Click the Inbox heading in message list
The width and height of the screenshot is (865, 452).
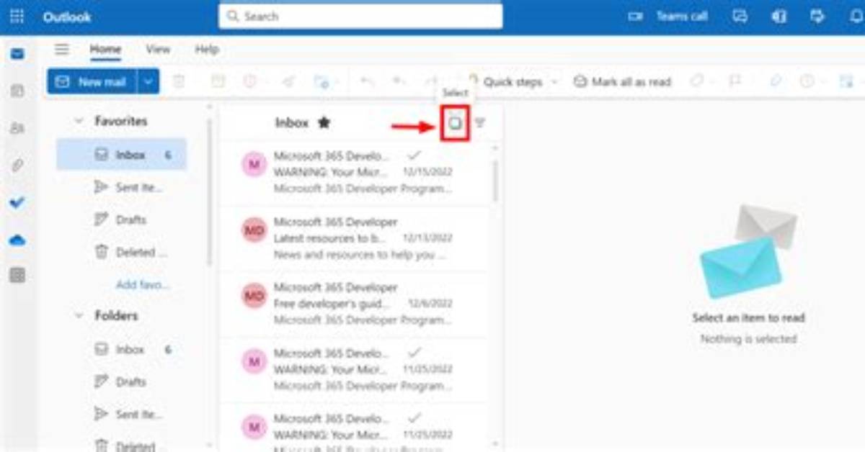pyautogui.click(x=292, y=123)
